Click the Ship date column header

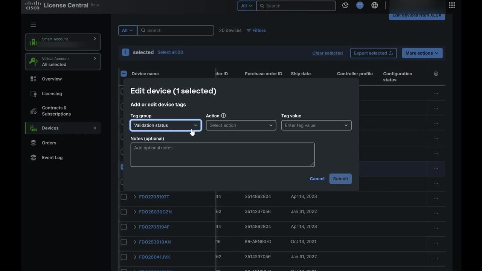(301, 74)
